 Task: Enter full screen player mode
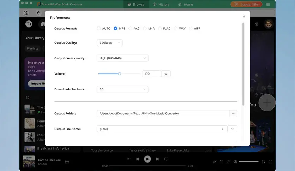pos(271,161)
